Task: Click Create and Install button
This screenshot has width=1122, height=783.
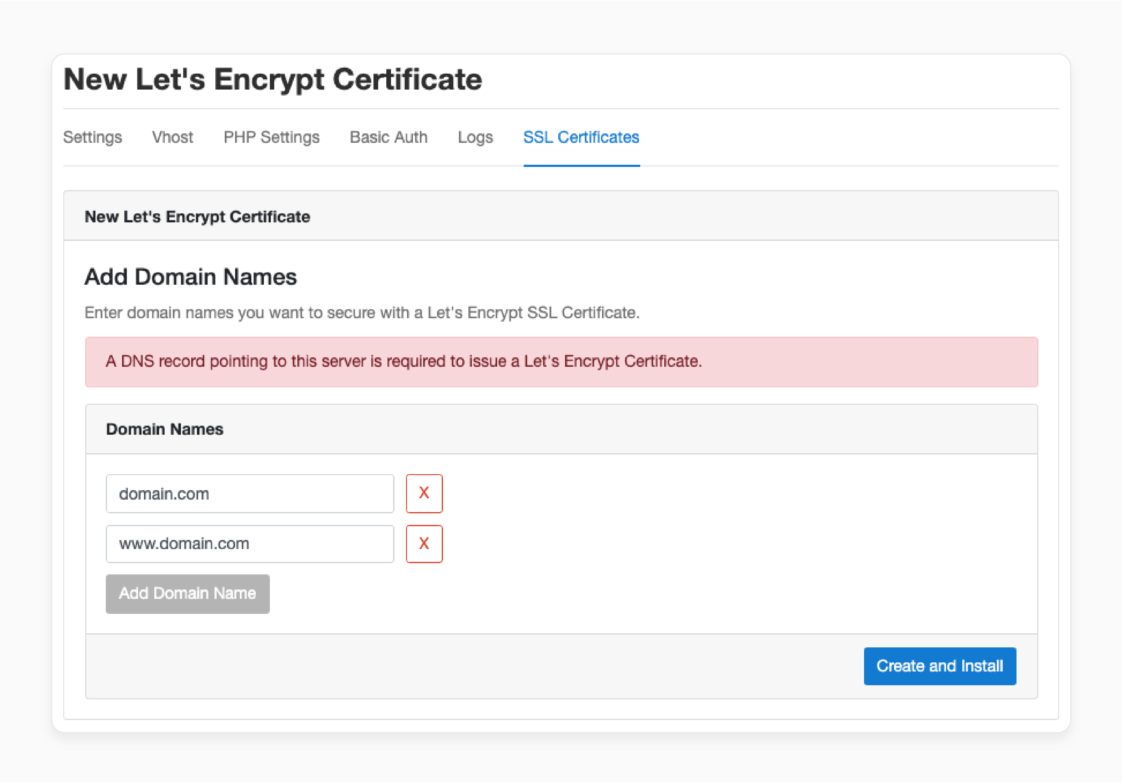Action: 940,666
